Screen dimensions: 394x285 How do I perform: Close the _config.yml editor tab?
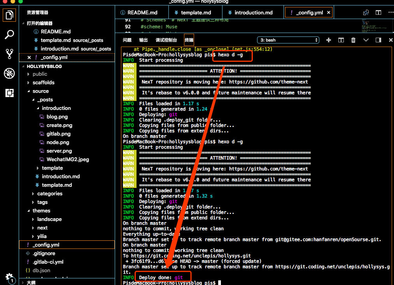pyautogui.click(x=328, y=12)
